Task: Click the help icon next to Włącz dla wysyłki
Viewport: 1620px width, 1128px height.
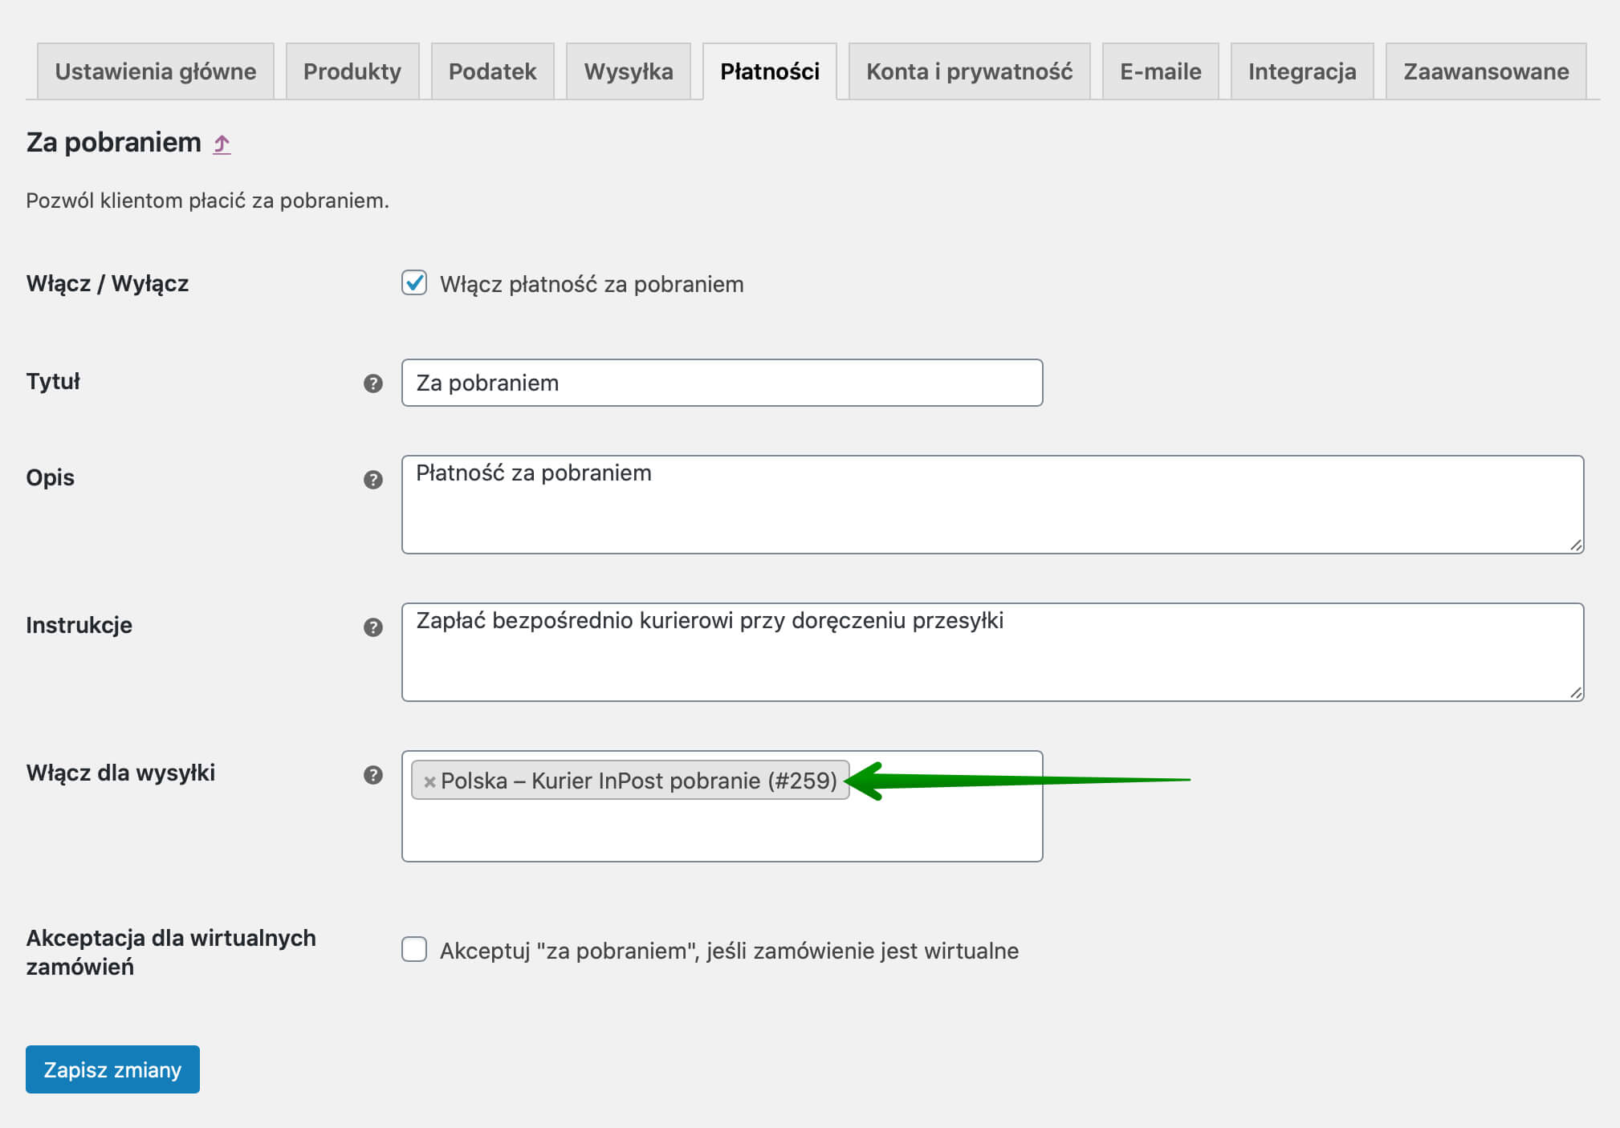Action: click(x=373, y=775)
